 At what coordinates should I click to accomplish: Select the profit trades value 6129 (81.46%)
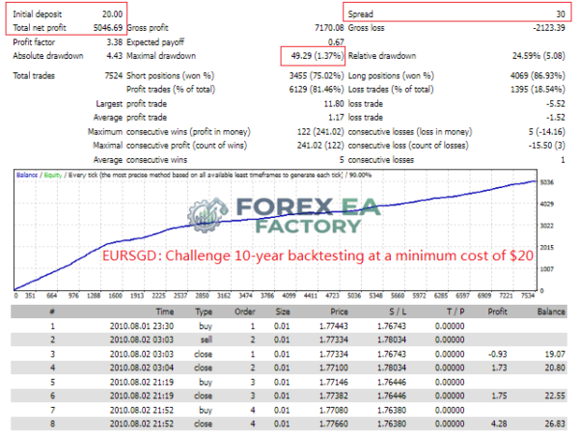point(317,90)
